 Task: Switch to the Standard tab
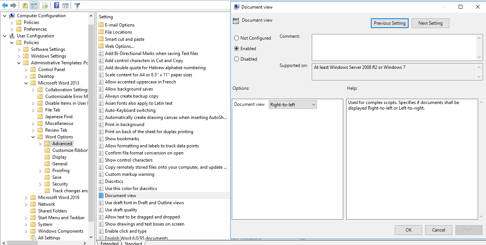(x=133, y=243)
